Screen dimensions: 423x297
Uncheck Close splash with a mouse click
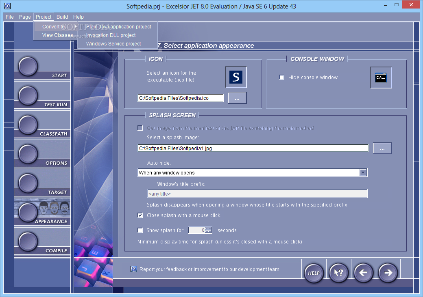pos(140,215)
